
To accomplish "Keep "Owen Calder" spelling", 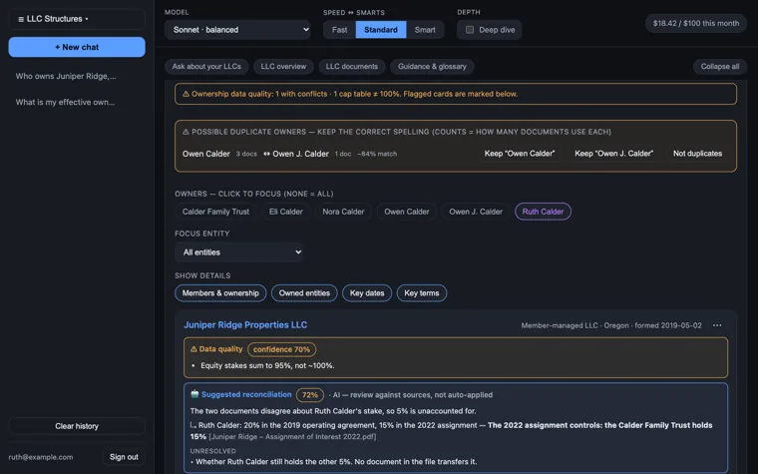I will point(520,154).
